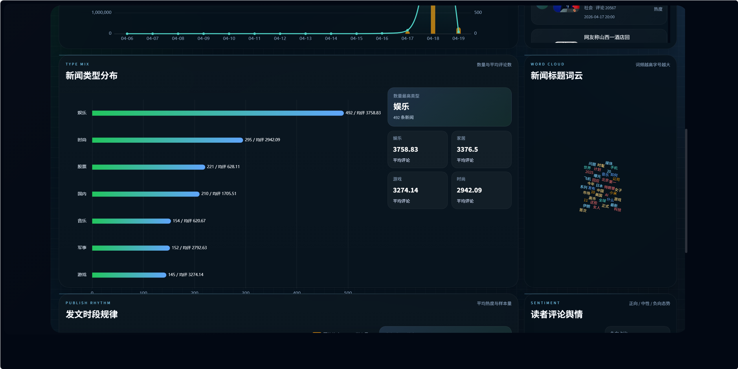Click the 娱乐 bar in type chart

click(x=218, y=113)
